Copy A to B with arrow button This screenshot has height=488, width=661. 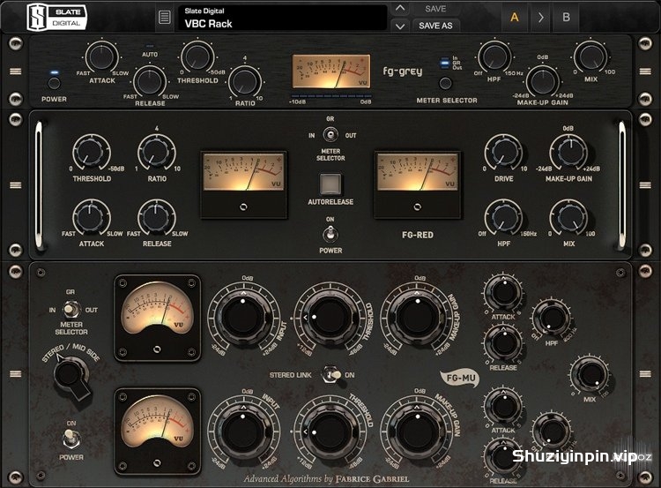[541, 18]
